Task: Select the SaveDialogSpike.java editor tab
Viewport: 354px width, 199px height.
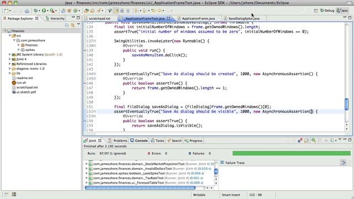Action: (244, 18)
